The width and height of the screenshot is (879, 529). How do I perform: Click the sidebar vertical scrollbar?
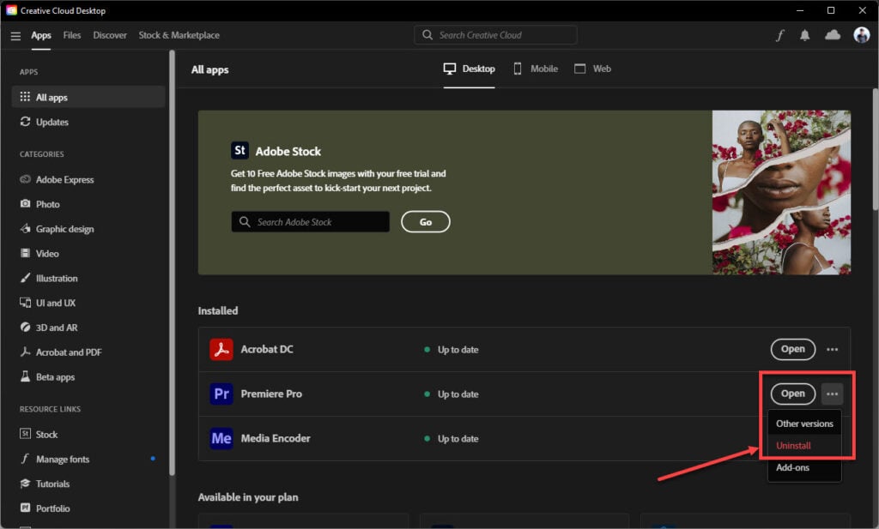click(x=172, y=263)
